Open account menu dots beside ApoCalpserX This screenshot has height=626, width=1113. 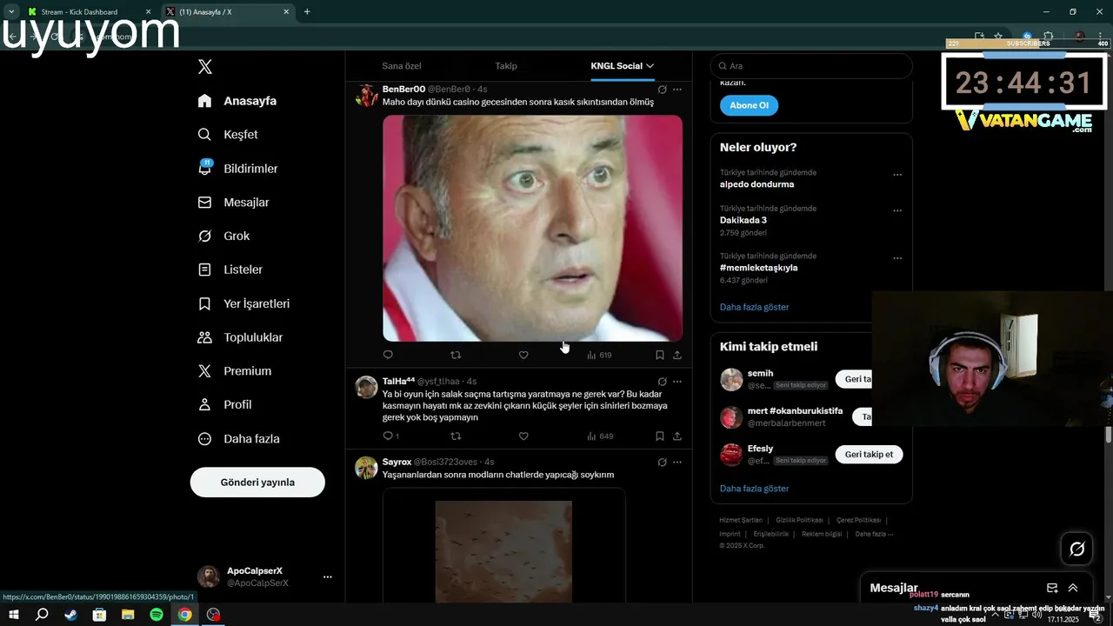click(328, 576)
